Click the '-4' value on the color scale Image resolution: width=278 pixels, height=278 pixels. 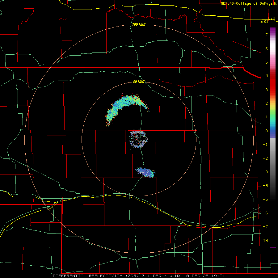pos(265,186)
